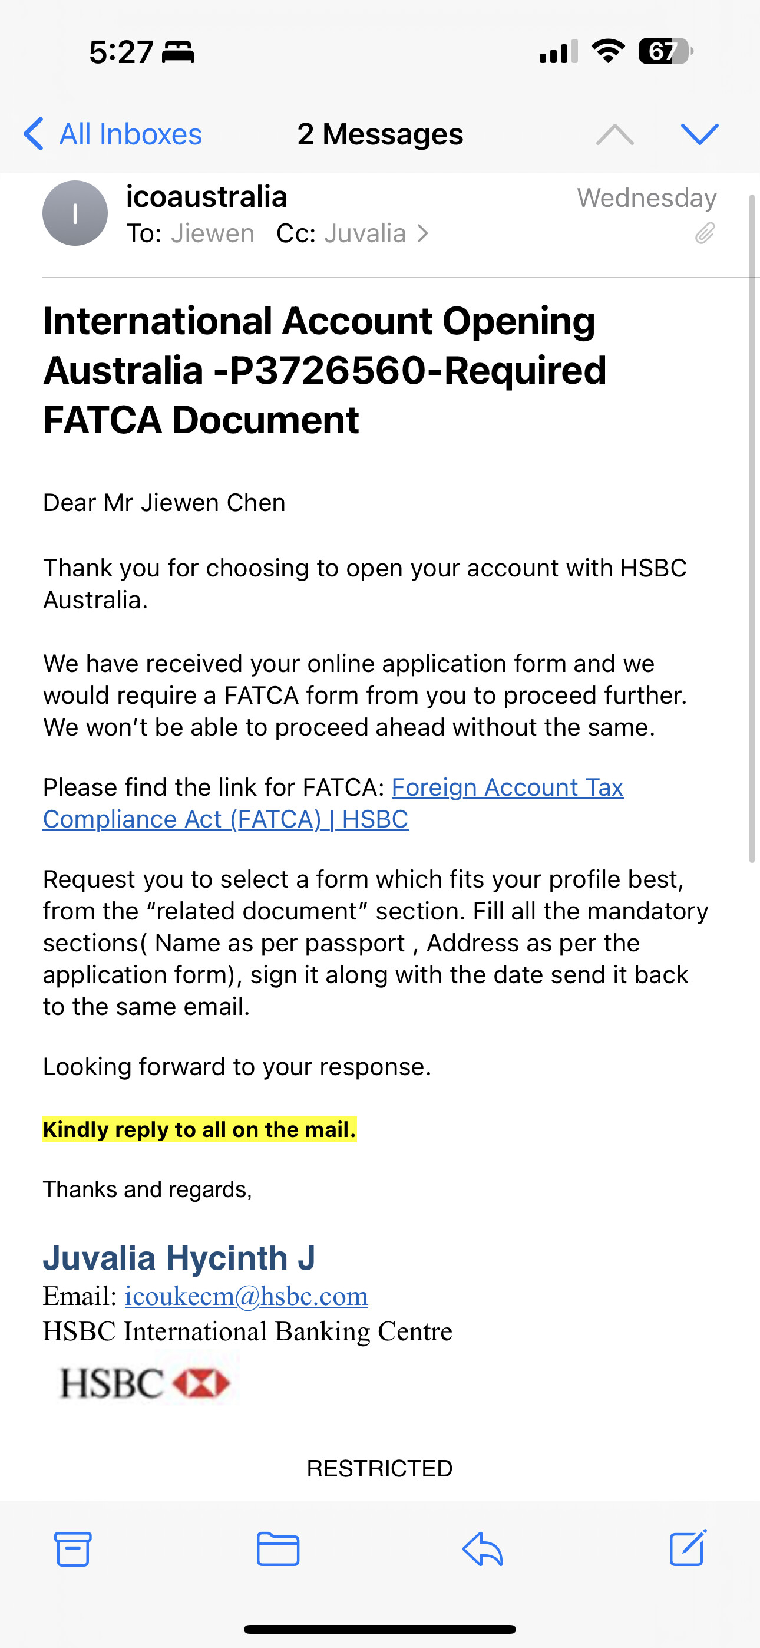Tap the reply arrow icon
Image resolution: width=760 pixels, height=1648 pixels.
(x=483, y=1549)
